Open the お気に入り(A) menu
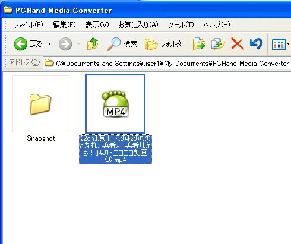Screen dimensions: 291x244 (x=138, y=25)
